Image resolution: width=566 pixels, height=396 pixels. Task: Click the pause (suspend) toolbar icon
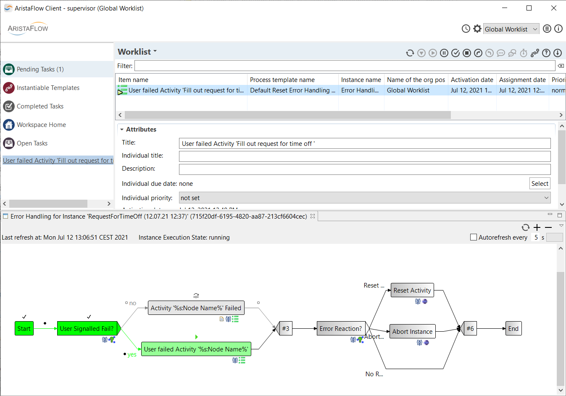click(444, 53)
